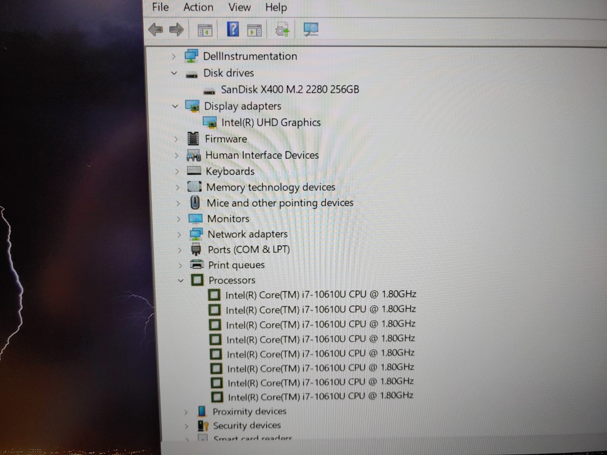The width and height of the screenshot is (607, 455).
Task: Expand the Human Interface Devices category
Action: point(177,155)
